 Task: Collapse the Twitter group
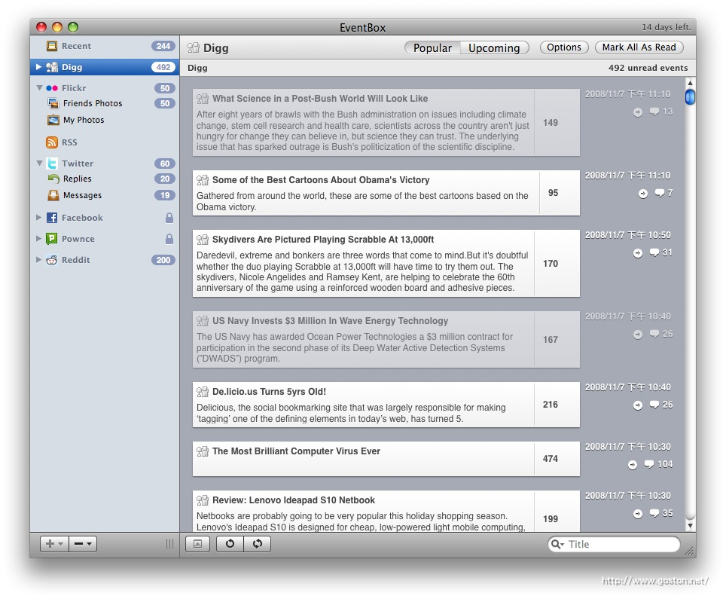(39, 163)
